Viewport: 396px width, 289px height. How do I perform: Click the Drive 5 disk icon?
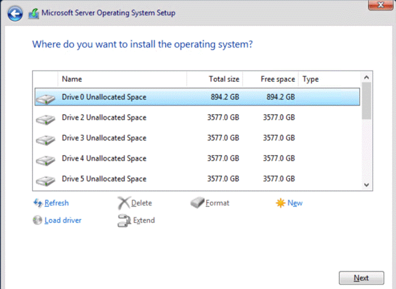click(45, 180)
